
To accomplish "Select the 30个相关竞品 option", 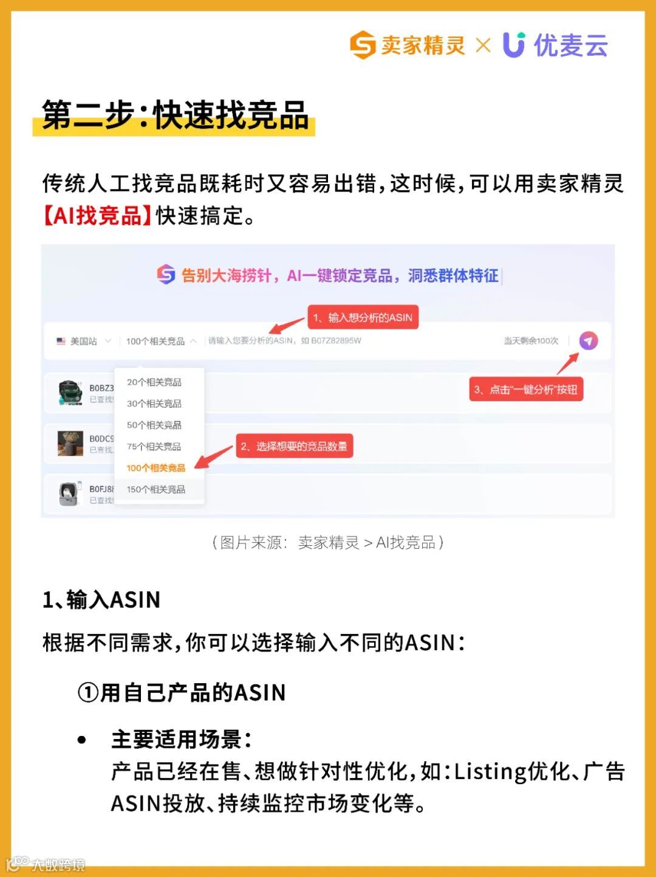I will pyautogui.click(x=154, y=404).
